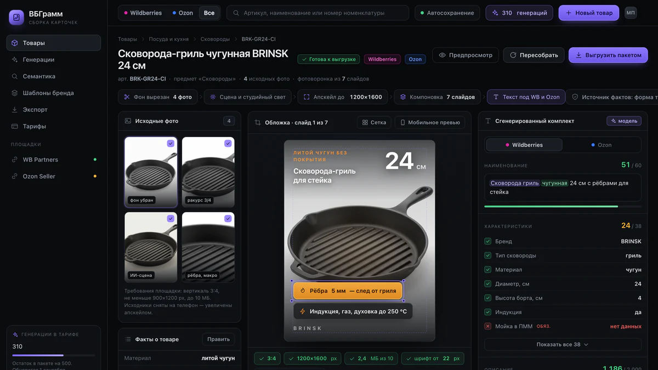
Task: Select the Wildberries marketplace filter
Action: pyautogui.click(x=143, y=13)
